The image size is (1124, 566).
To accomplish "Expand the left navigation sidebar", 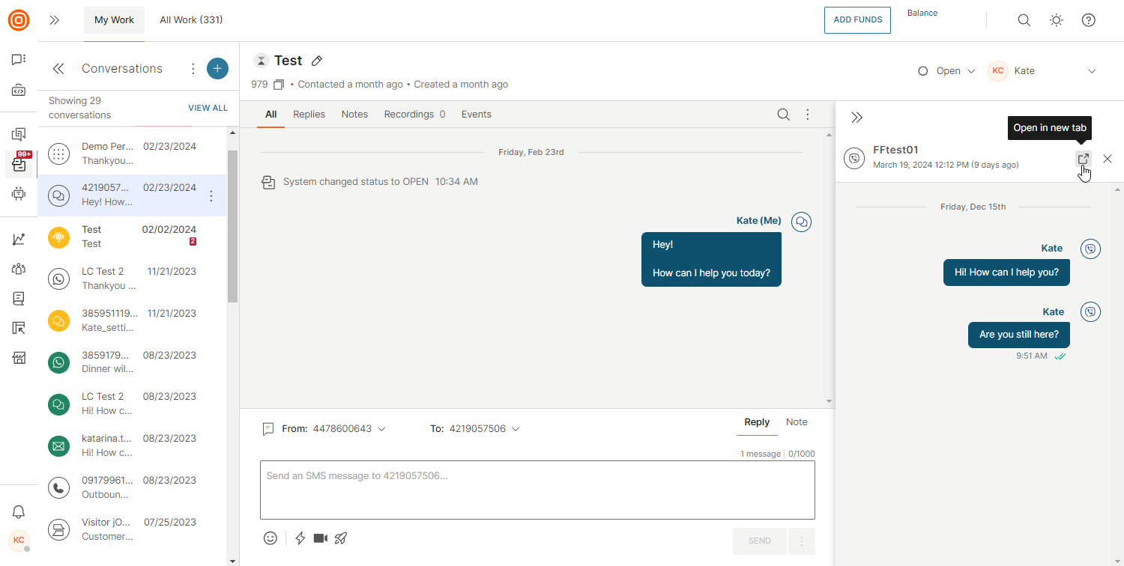I will pyautogui.click(x=54, y=20).
